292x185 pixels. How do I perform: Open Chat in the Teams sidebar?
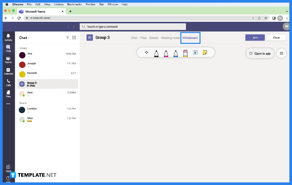(8, 48)
